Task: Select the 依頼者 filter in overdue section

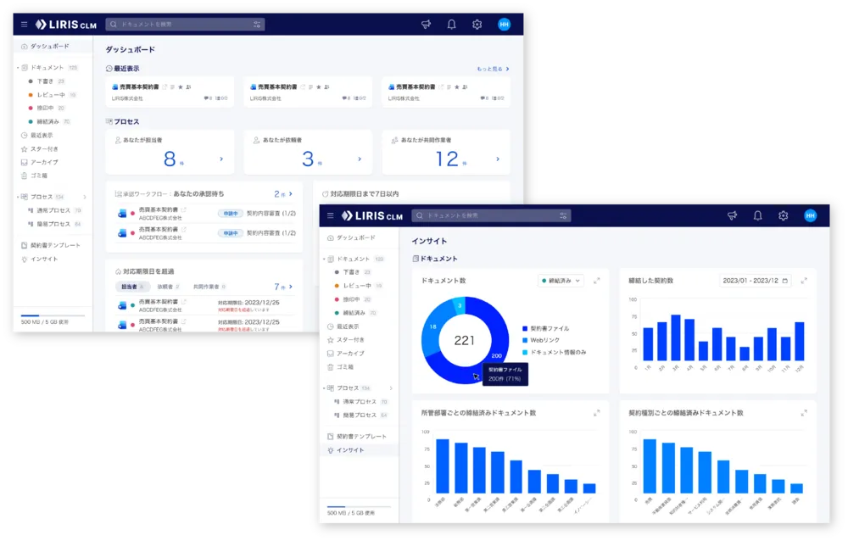Action: pos(168,287)
